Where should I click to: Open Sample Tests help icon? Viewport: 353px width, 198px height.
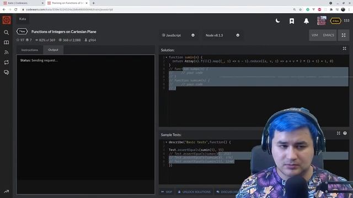pyautogui.click(x=345, y=133)
